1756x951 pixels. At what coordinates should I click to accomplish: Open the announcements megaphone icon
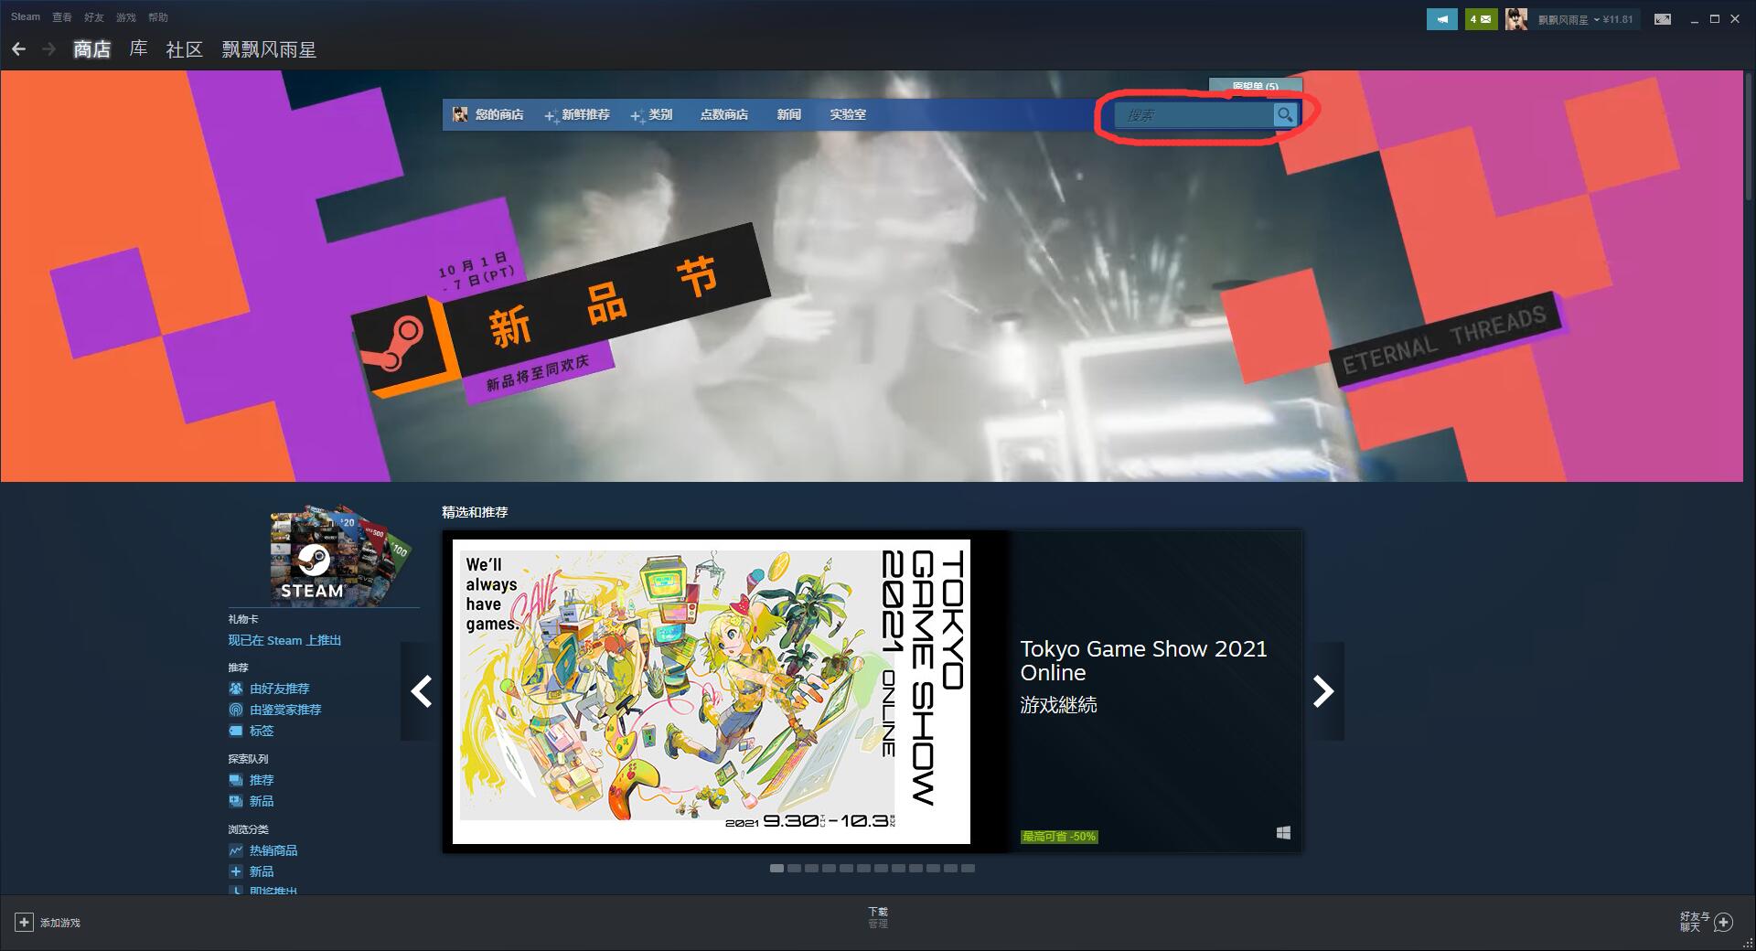(1442, 19)
